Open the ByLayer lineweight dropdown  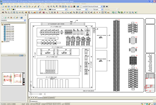tap(102, 9)
